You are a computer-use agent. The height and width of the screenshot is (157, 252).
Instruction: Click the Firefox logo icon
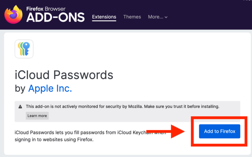pyautogui.click(x=13, y=15)
